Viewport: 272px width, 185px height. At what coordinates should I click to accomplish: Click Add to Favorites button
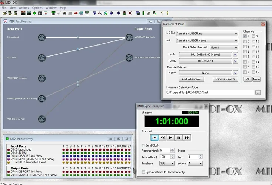tap(192, 79)
